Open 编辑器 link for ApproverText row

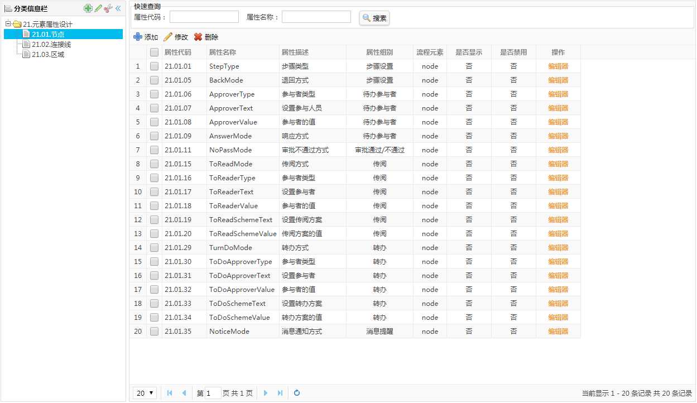pos(558,108)
